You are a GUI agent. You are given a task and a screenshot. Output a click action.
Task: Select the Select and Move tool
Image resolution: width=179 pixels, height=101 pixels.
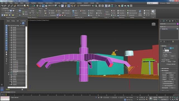tap(37, 6)
